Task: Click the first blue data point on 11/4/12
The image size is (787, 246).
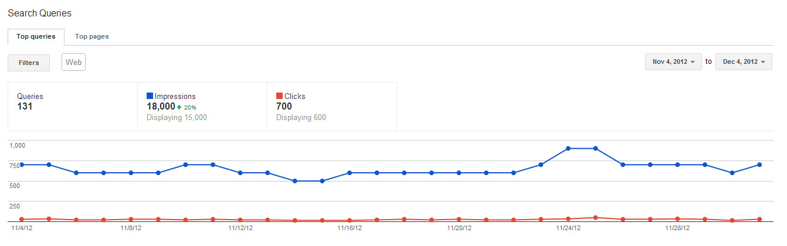Action: click(22, 165)
